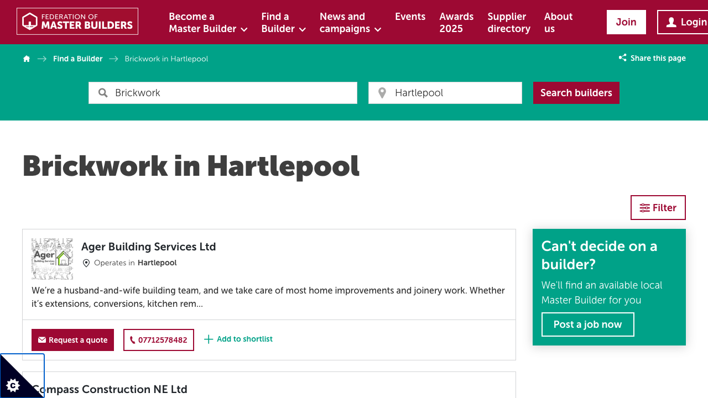The height and width of the screenshot is (398, 708).
Task: Click the Join button
Action: (626, 22)
